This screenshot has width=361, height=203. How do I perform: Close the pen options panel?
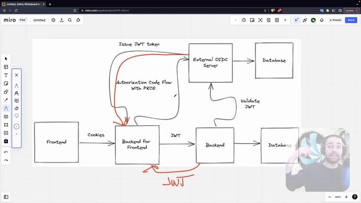pyautogui.click(x=16, y=75)
